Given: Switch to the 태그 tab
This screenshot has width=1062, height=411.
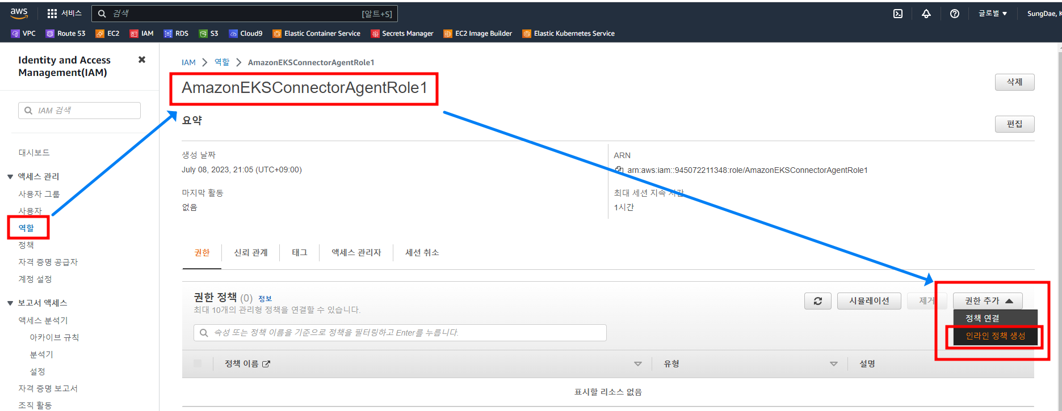Looking at the screenshot, I should [x=300, y=253].
